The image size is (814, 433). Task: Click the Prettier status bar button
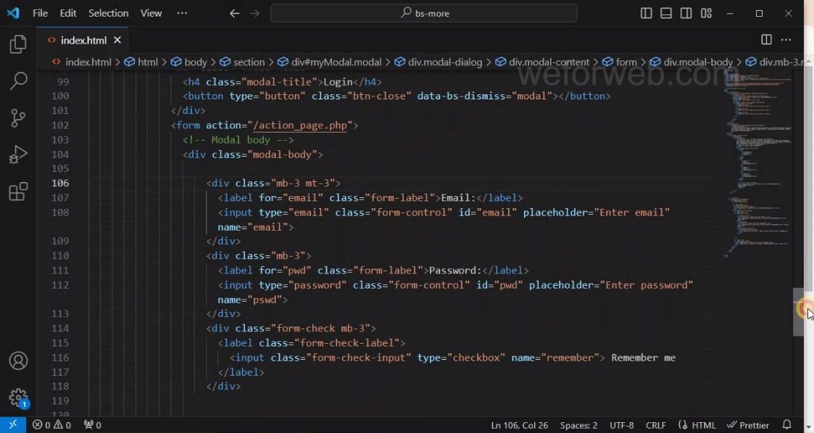(748, 425)
